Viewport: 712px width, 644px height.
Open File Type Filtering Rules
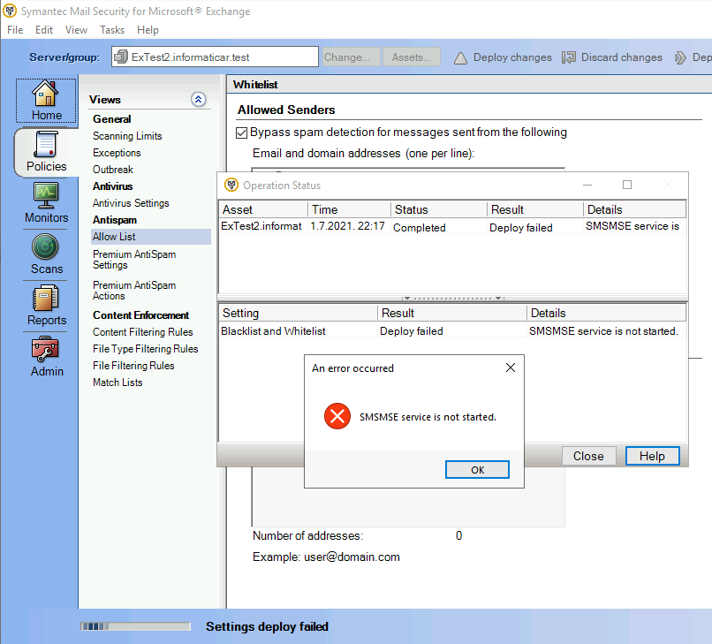(x=145, y=349)
